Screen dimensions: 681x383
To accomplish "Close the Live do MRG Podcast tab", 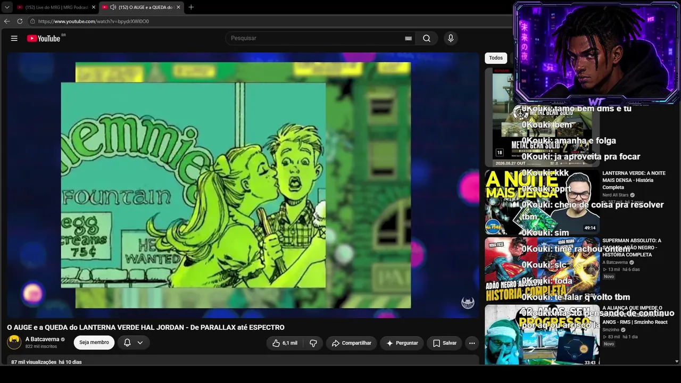I will (94, 7).
